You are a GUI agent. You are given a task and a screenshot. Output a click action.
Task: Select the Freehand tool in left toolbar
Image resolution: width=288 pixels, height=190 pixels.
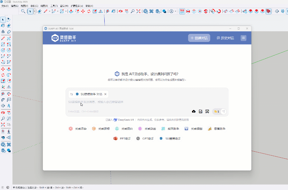click(9, 39)
